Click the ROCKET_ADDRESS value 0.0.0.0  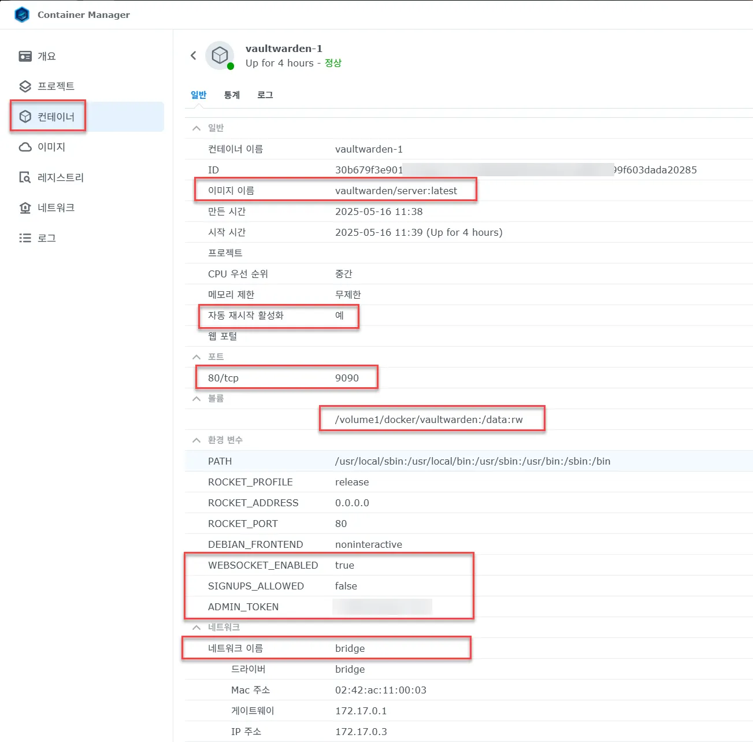click(352, 503)
